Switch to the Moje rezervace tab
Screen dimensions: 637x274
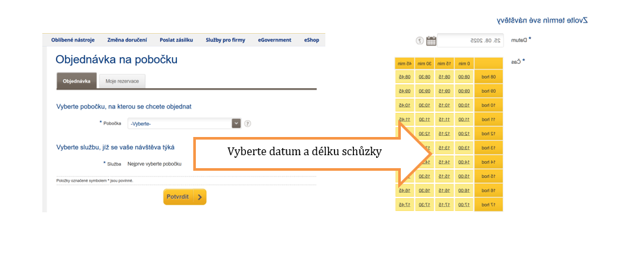point(122,81)
